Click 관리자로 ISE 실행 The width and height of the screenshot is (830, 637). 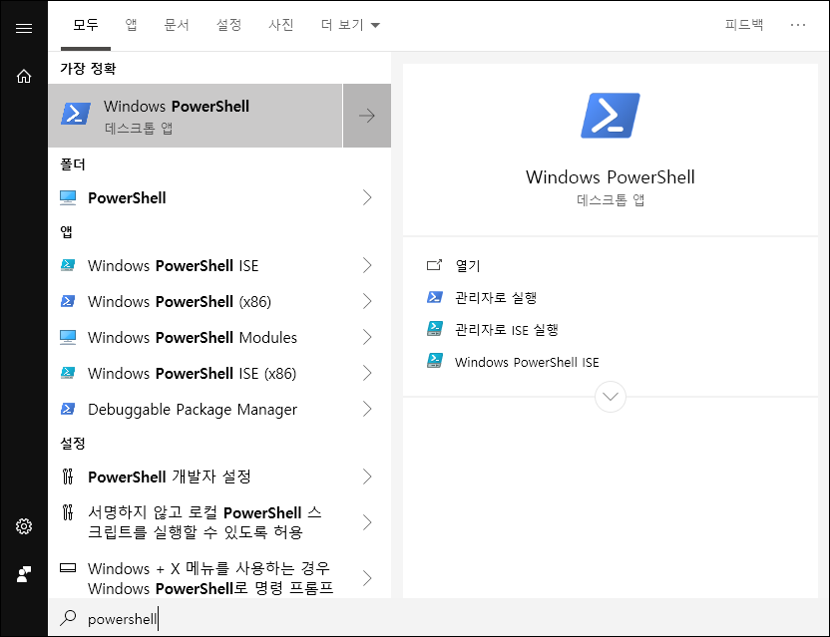pyautogui.click(x=507, y=330)
